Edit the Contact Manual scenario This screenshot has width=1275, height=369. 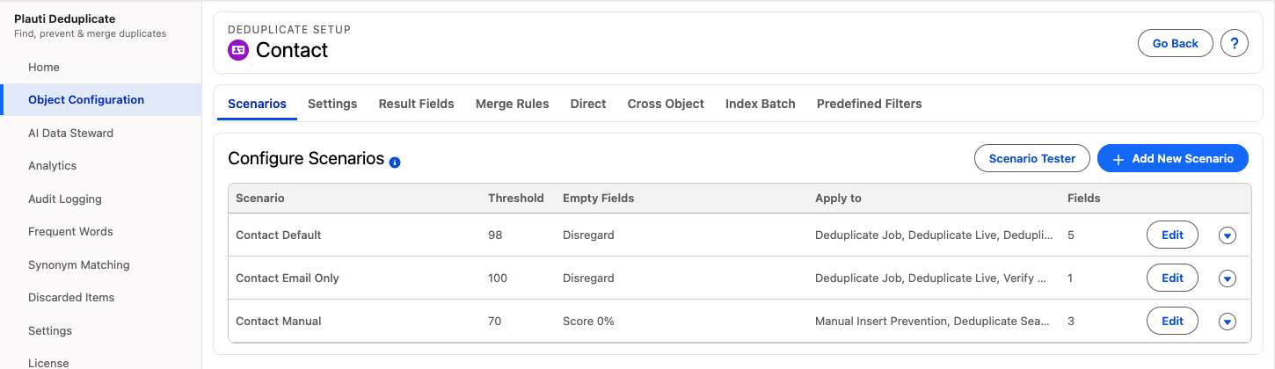click(1173, 321)
